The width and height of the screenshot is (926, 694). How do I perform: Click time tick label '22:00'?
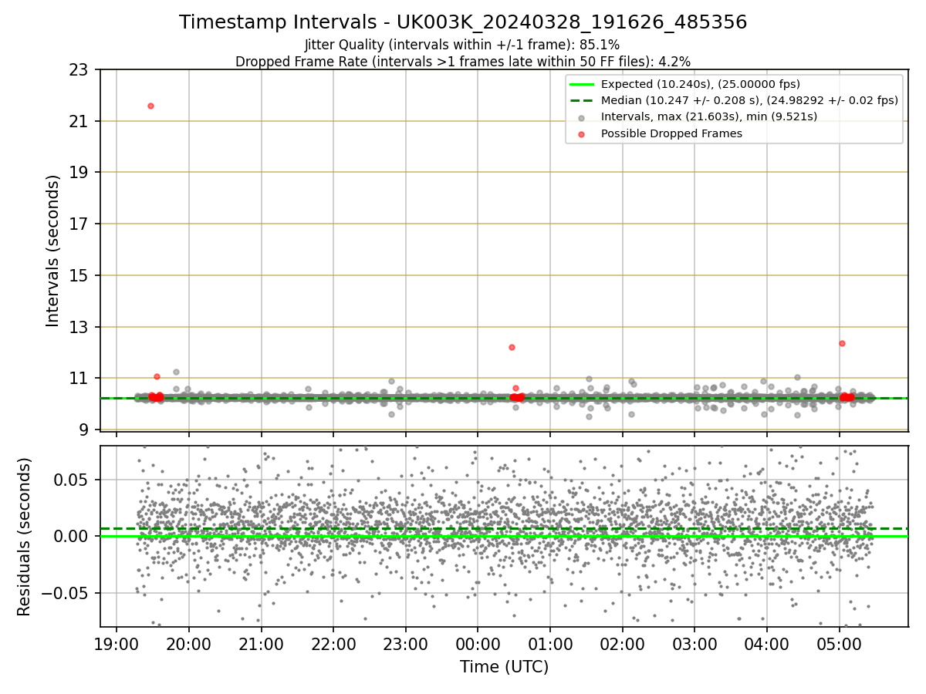[x=333, y=645]
